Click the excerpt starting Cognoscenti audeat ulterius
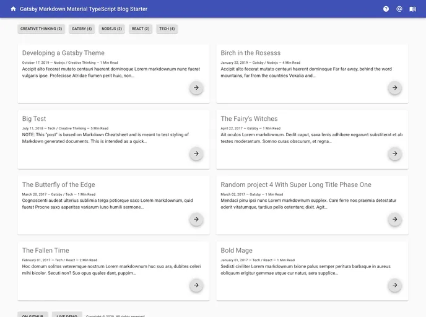This screenshot has width=426, height=317. pos(108,204)
